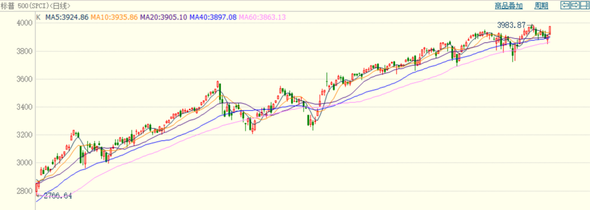Click the left arrow navigation icon
590x210 pixels.
[565, 5]
